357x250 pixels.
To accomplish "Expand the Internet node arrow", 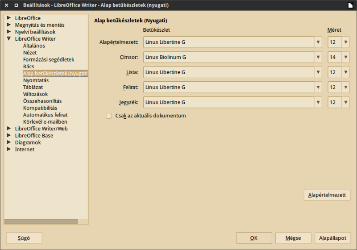I will pos(9,149).
